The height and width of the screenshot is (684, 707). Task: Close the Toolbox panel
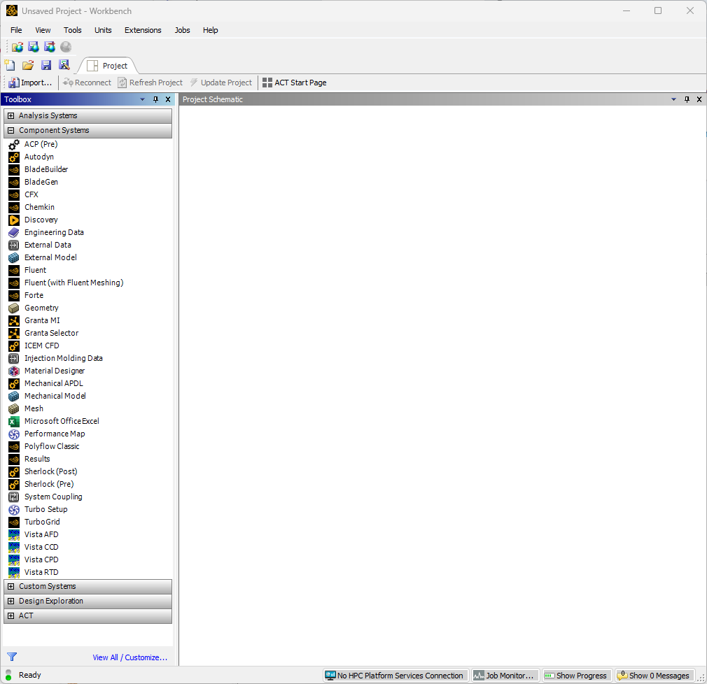coord(168,99)
